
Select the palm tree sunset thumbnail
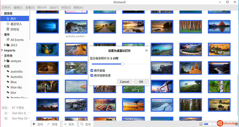tap(133, 105)
